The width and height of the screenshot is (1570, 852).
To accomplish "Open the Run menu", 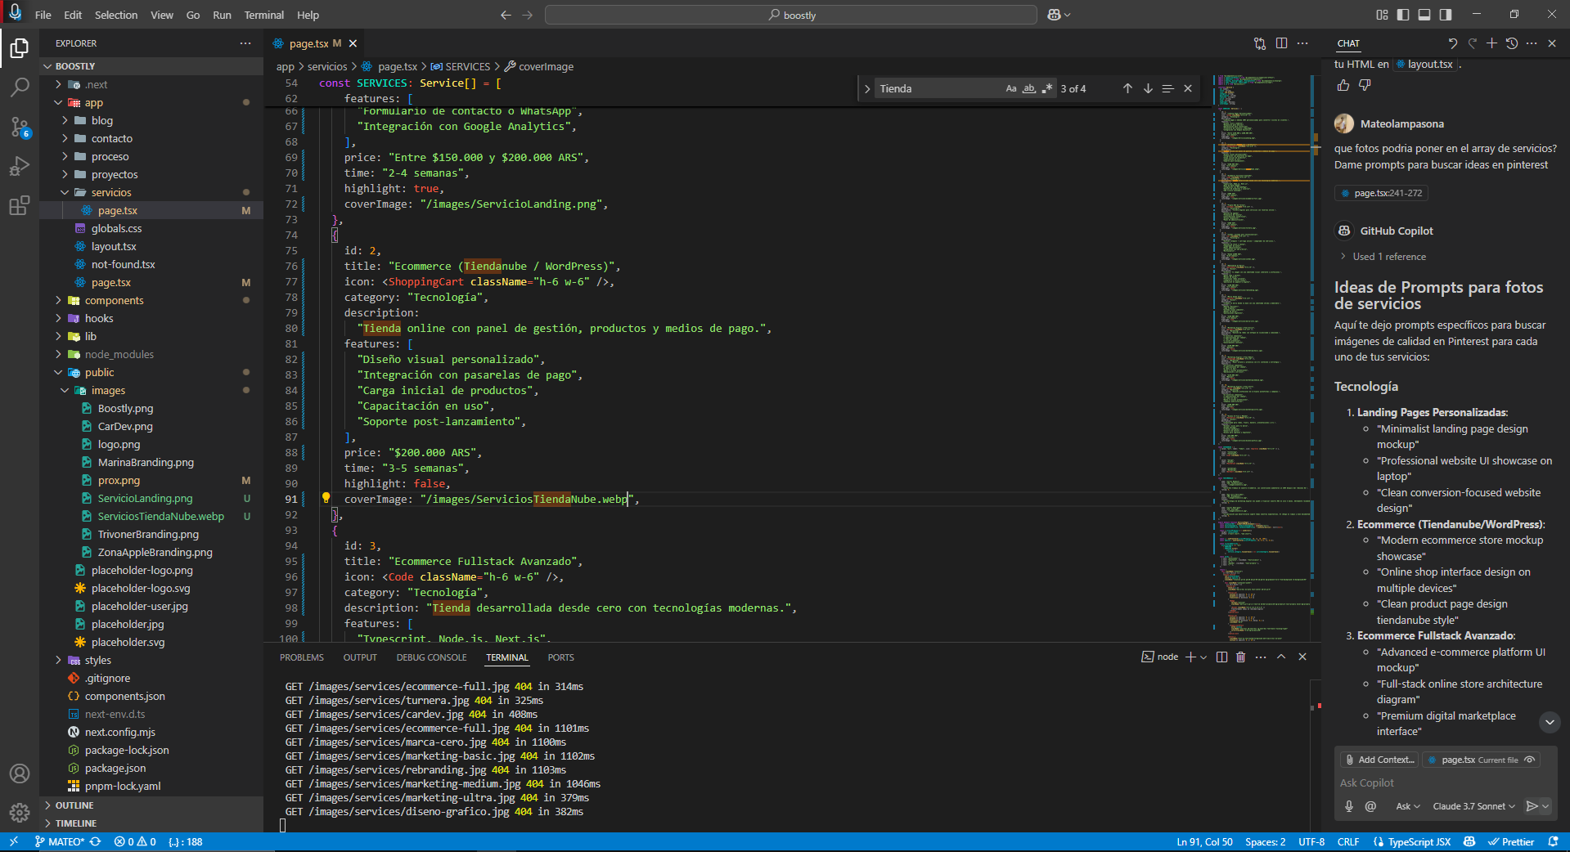I will point(222,15).
